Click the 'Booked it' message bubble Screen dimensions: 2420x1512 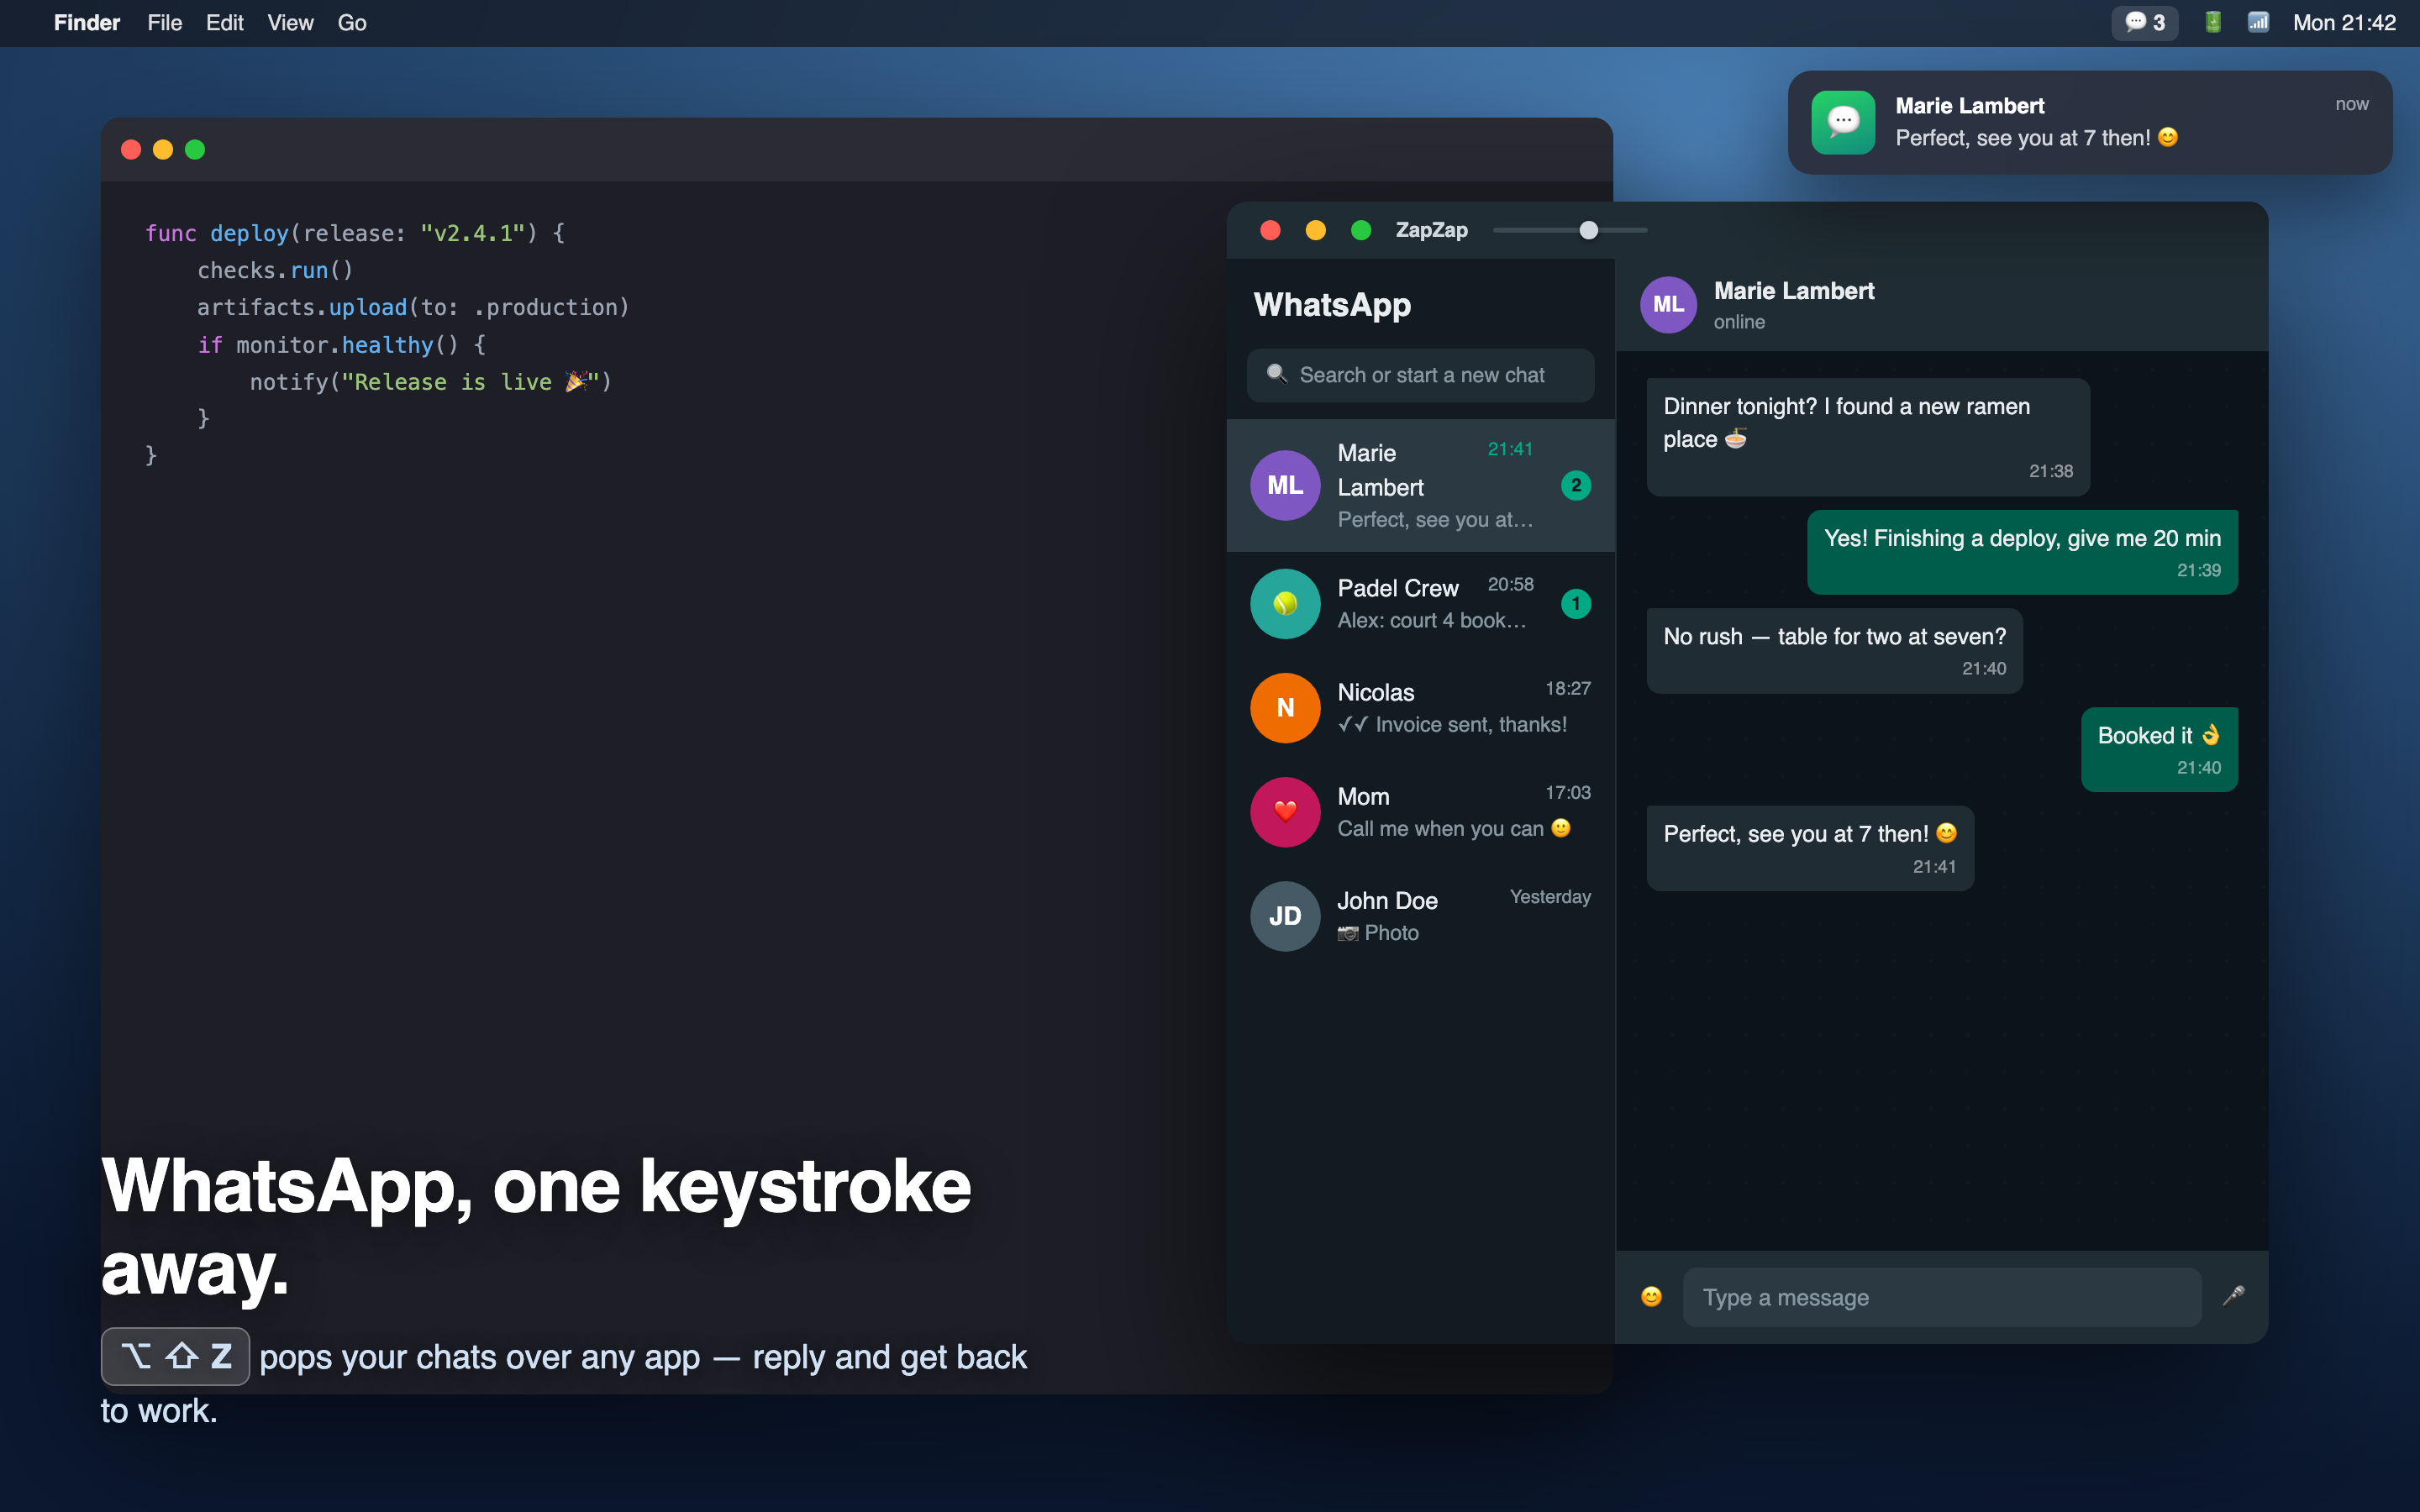pos(2159,749)
